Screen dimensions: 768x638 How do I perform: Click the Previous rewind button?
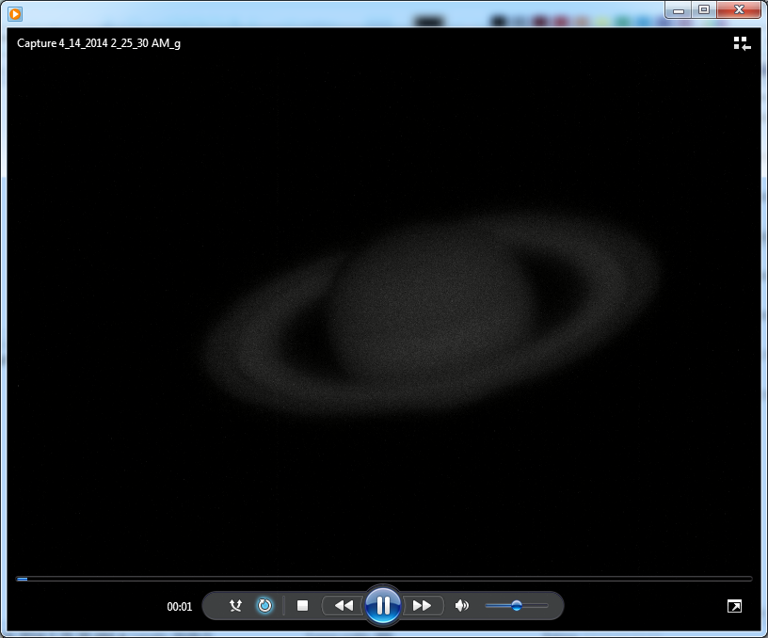(x=344, y=606)
